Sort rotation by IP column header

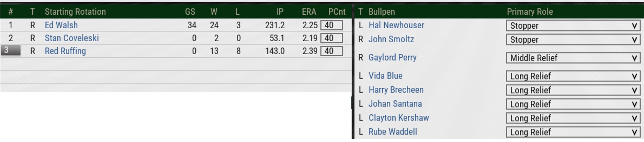(280, 12)
